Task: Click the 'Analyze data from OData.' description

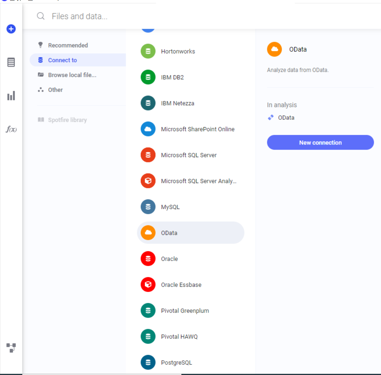Action: (x=298, y=70)
